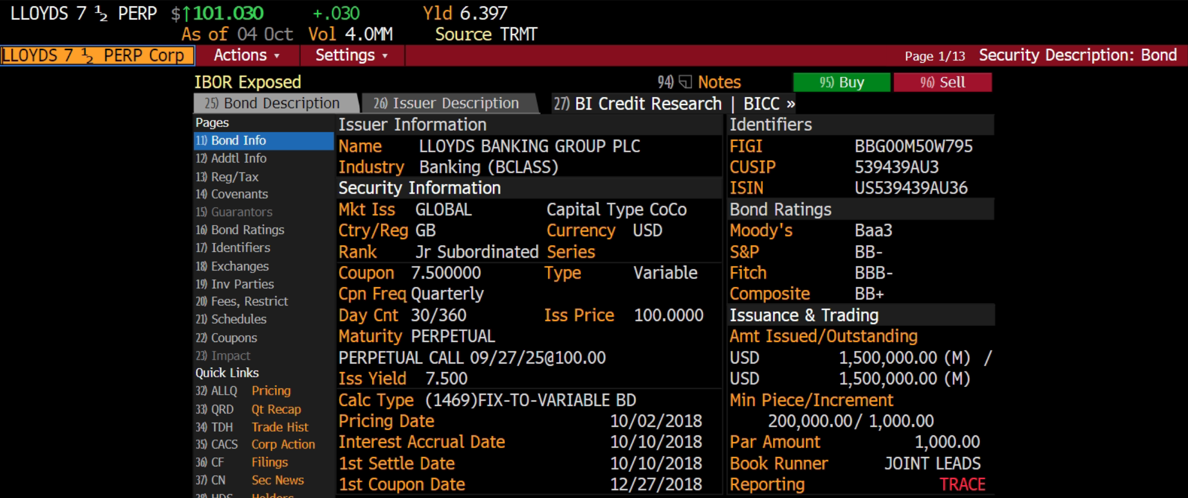
Task: Click the Coupon value 7.500000
Action: [446, 273]
